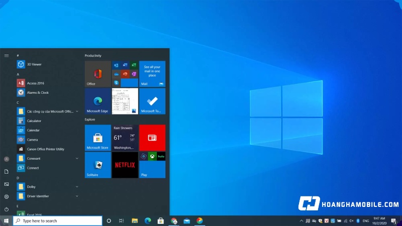Open Connect from app list
402x226 pixels.
coord(47,168)
